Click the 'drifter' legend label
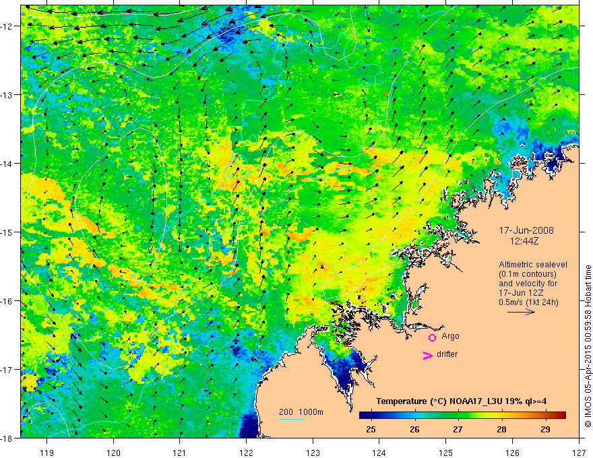593x458 pixels. tap(447, 354)
